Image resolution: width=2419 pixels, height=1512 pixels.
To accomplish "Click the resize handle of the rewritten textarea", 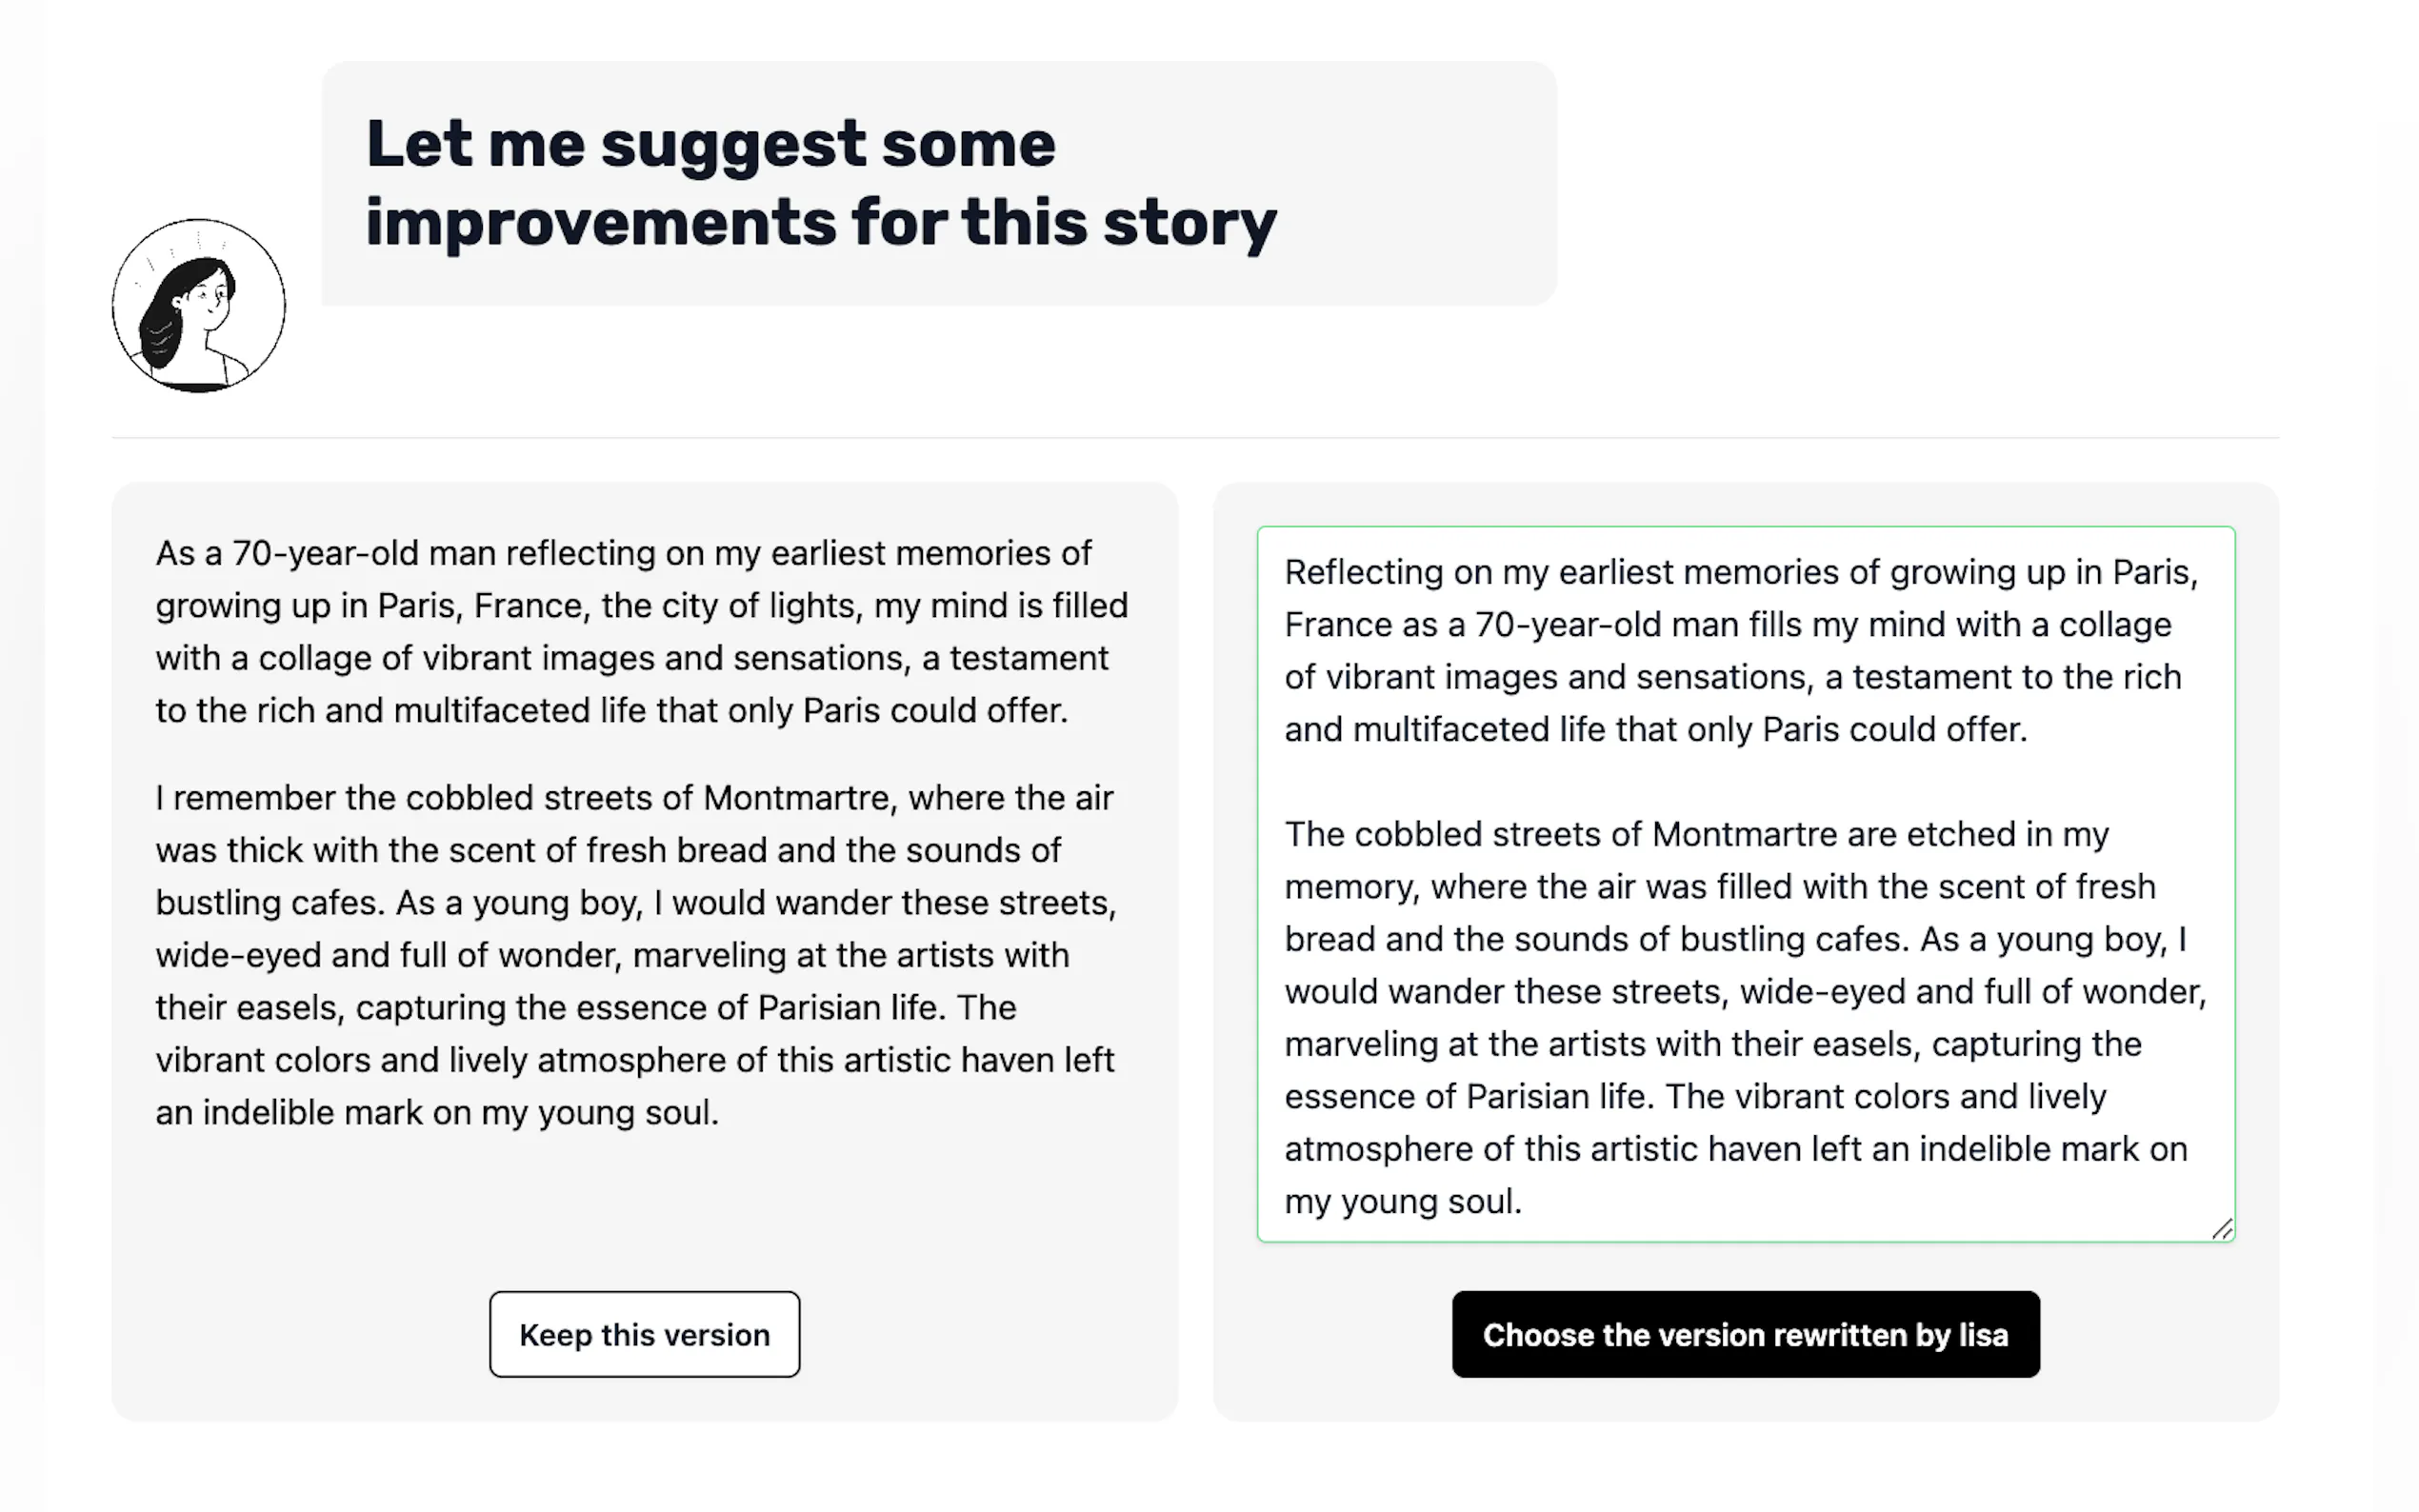I will click(x=2222, y=1230).
